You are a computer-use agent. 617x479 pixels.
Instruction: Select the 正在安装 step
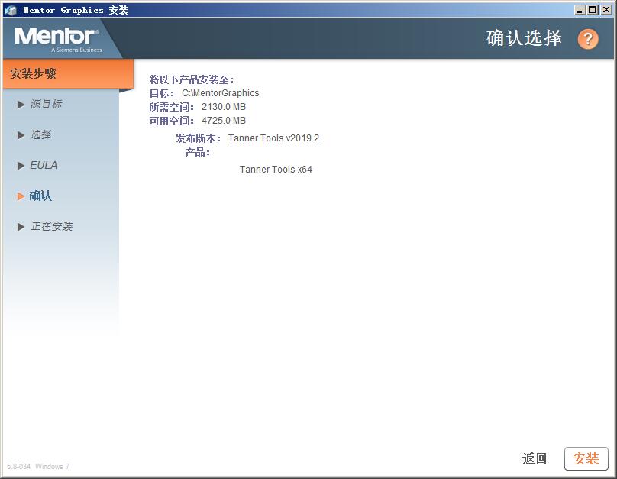pyautogui.click(x=52, y=226)
